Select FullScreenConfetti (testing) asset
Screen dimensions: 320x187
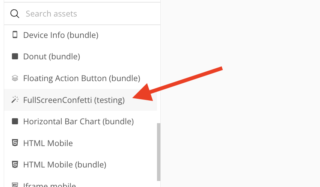(x=74, y=100)
